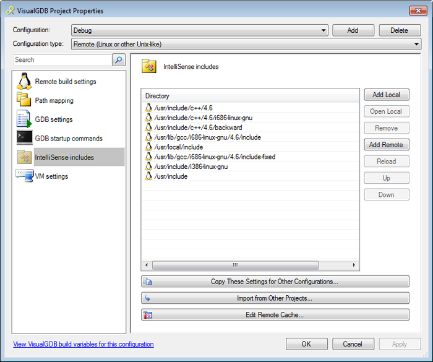Open Remote build settings penguin icon
The height and width of the screenshot is (362, 433).
[x=24, y=81]
